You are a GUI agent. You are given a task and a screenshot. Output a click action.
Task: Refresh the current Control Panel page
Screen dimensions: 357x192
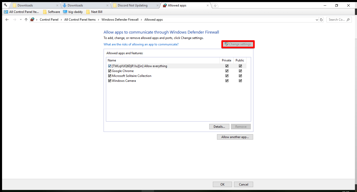tap(321, 20)
